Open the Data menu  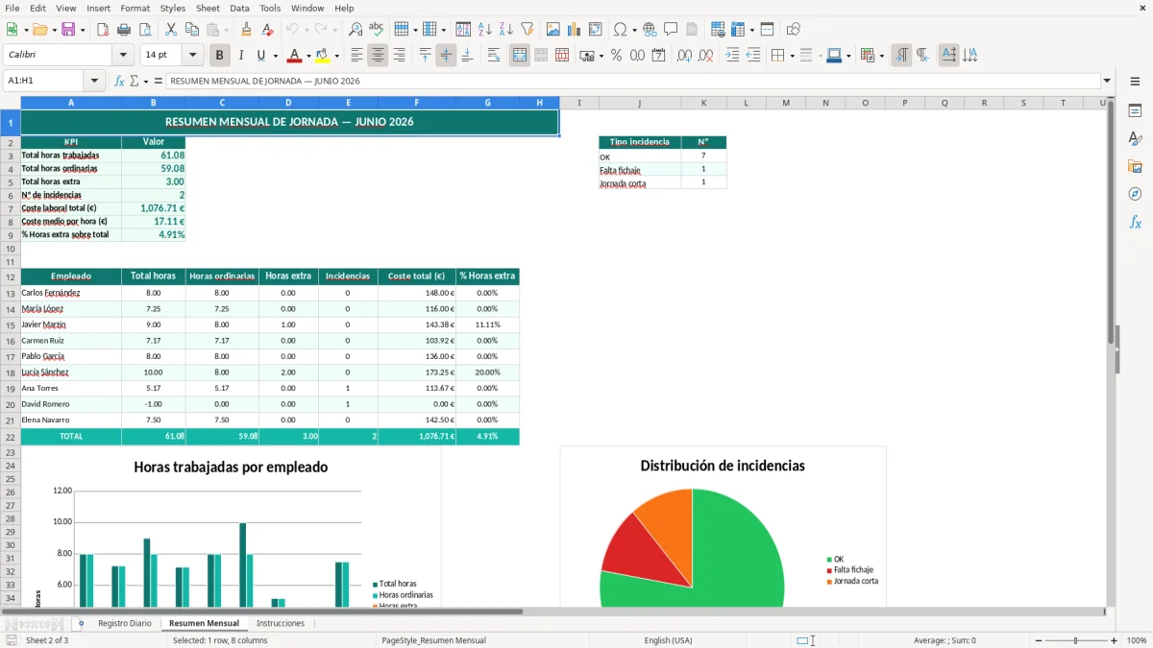239,8
